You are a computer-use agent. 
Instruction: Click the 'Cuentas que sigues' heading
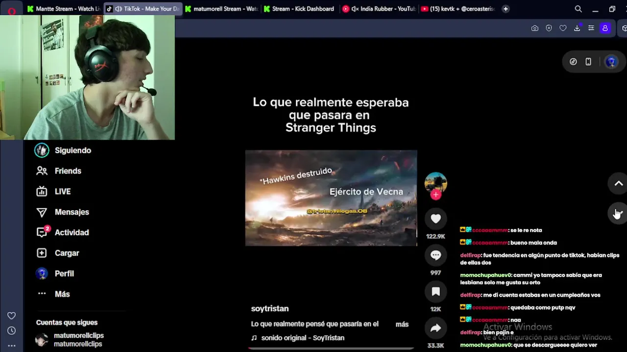click(67, 322)
